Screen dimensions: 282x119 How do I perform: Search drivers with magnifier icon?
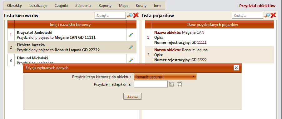(x=130, y=15)
